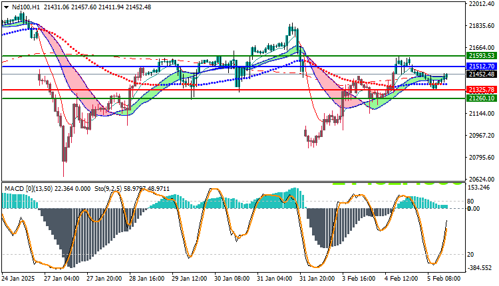The image size is (499, 286).
Task: Click the indicator scale value 80
Action: coord(470,202)
